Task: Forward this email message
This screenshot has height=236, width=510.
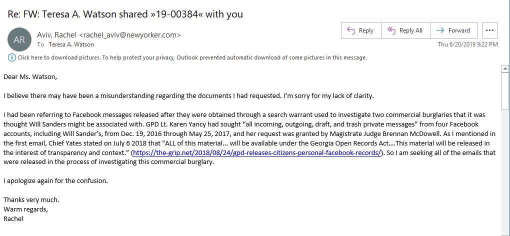Action: pos(453,30)
